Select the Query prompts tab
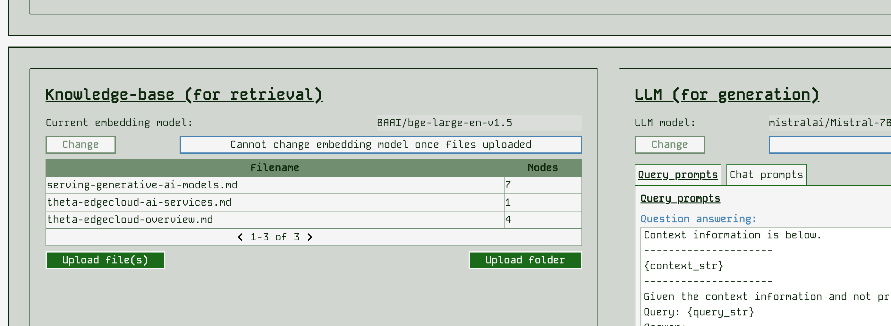This screenshot has height=326, width=891. click(x=677, y=175)
